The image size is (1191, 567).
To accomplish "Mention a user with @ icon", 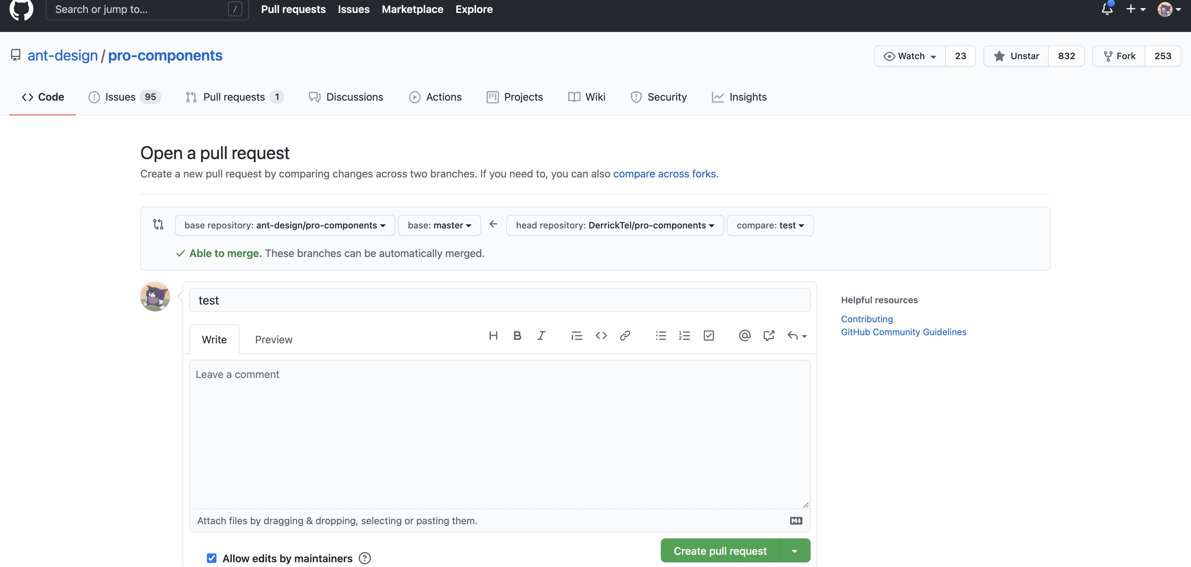I will pyautogui.click(x=745, y=336).
